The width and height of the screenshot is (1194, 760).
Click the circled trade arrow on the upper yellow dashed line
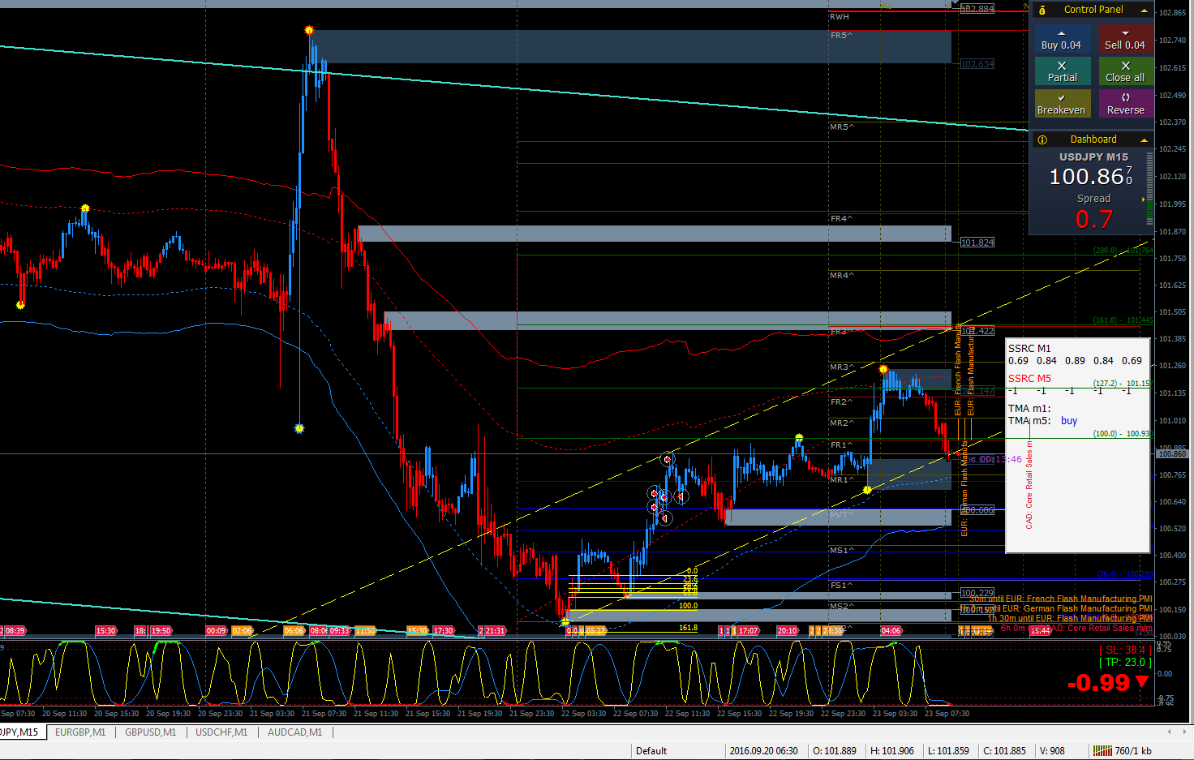pos(668,460)
